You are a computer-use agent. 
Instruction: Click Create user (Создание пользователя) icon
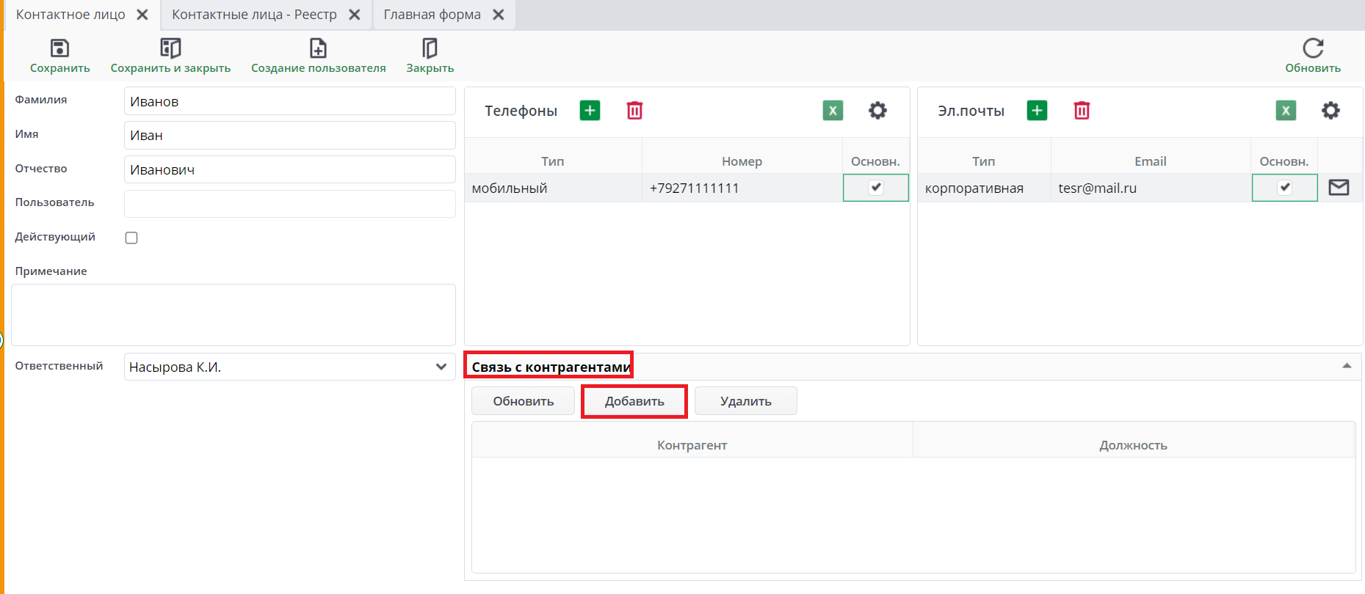pos(318,48)
